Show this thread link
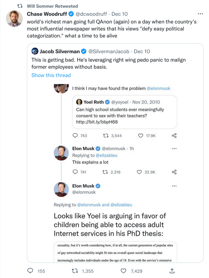This screenshot has width=209, height=278. [51, 75]
